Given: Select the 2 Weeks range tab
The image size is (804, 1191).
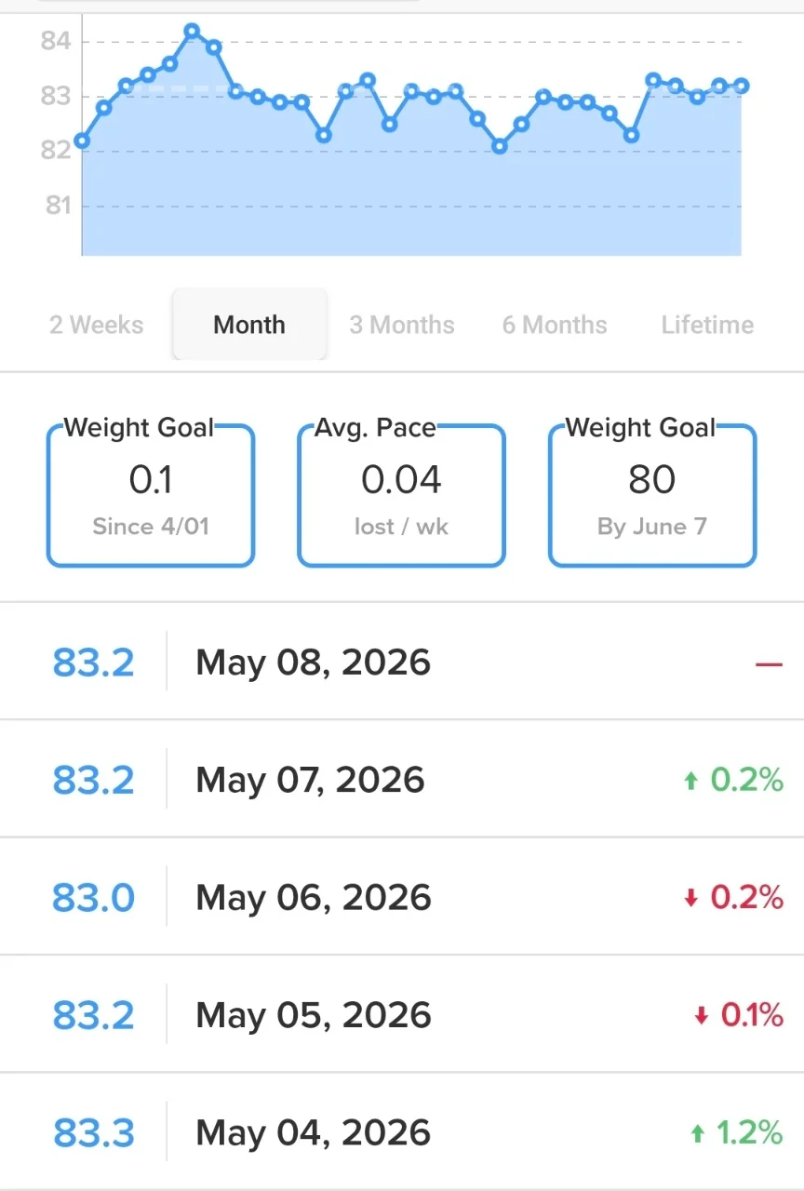Looking at the screenshot, I should pos(97,325).
